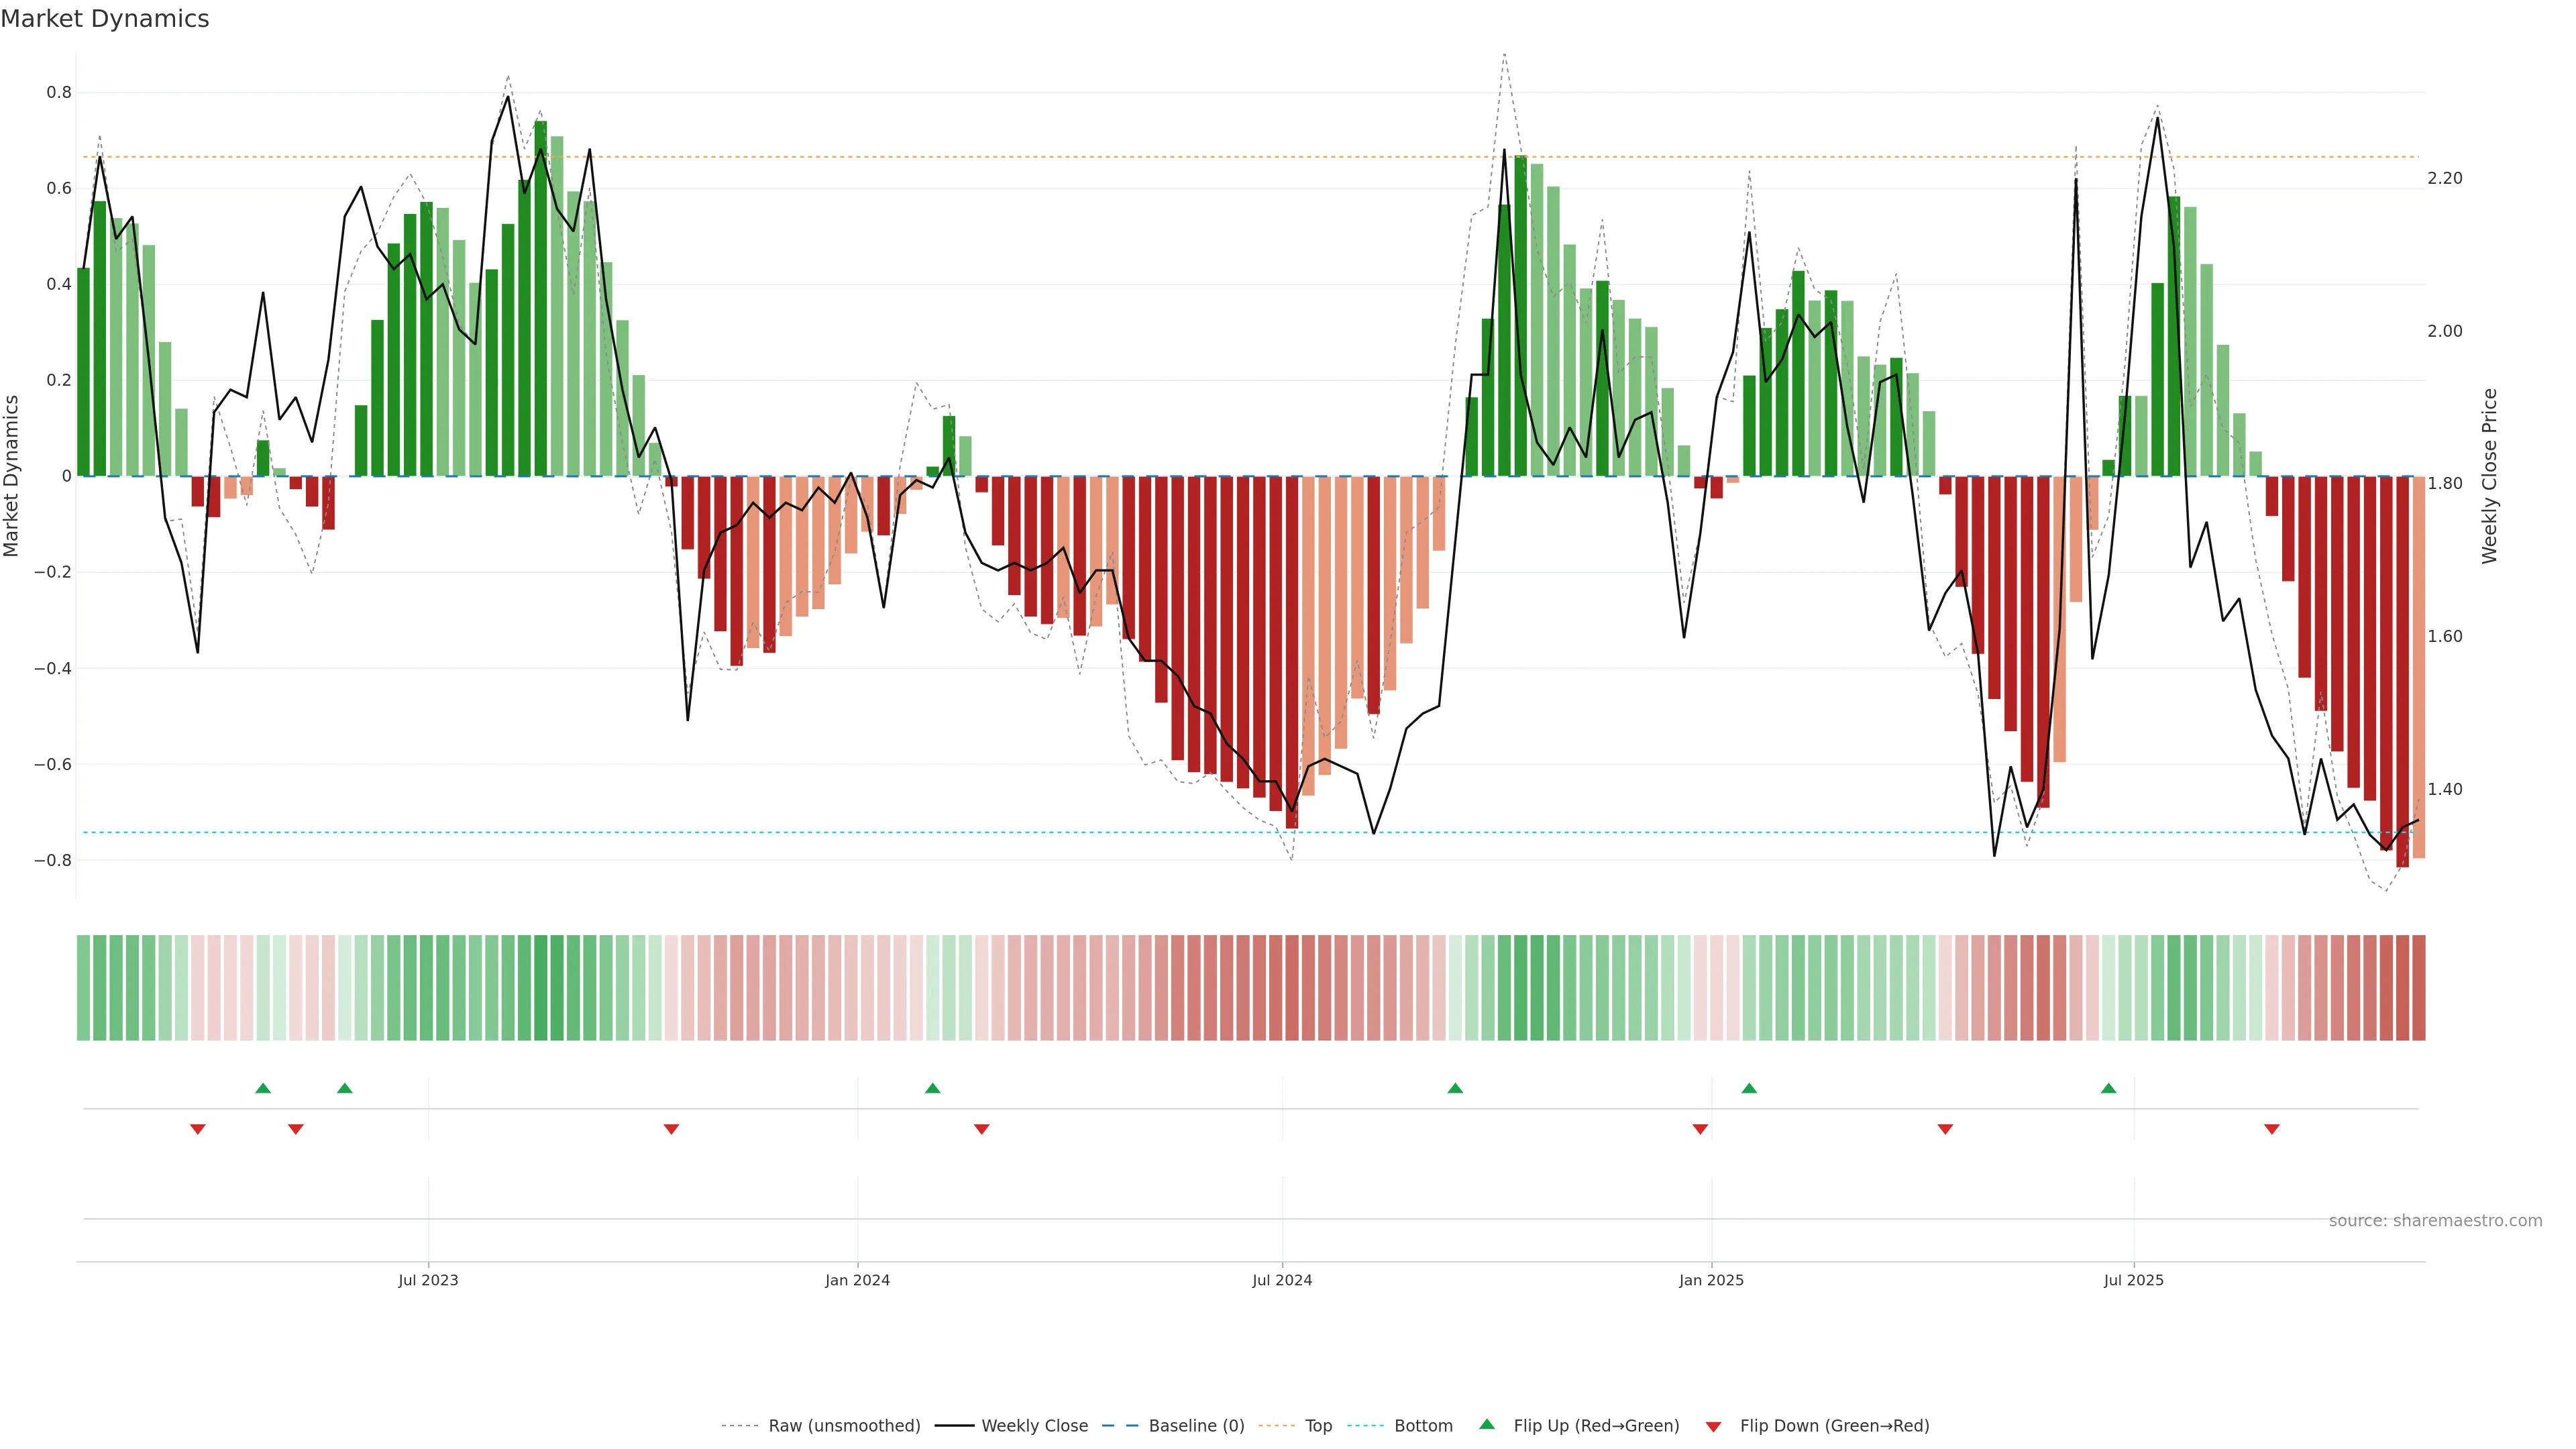The height and width of the screenshot is (1449, 2576).
Task: Click the first green Flip Up triangle marker
Action: click(263, 1088)
